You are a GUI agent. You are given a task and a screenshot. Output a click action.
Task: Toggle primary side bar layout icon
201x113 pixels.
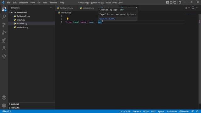tap(167, 3)
